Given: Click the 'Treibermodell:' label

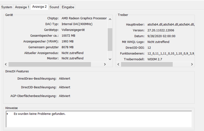Looking at the screenshot, I should click(134, 59).
